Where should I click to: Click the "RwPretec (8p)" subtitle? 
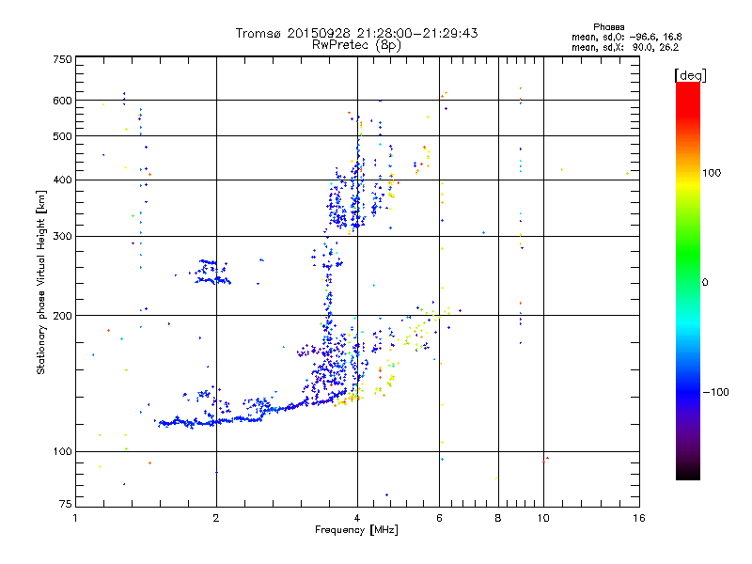coord(356,45)
